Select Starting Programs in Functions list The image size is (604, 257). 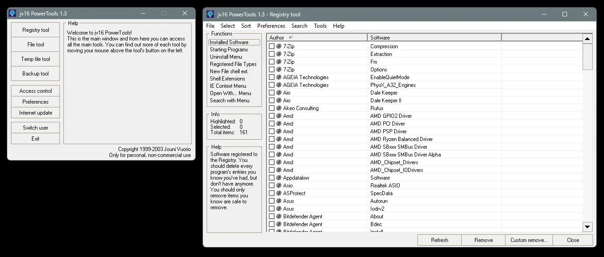[x=229, y=50]
